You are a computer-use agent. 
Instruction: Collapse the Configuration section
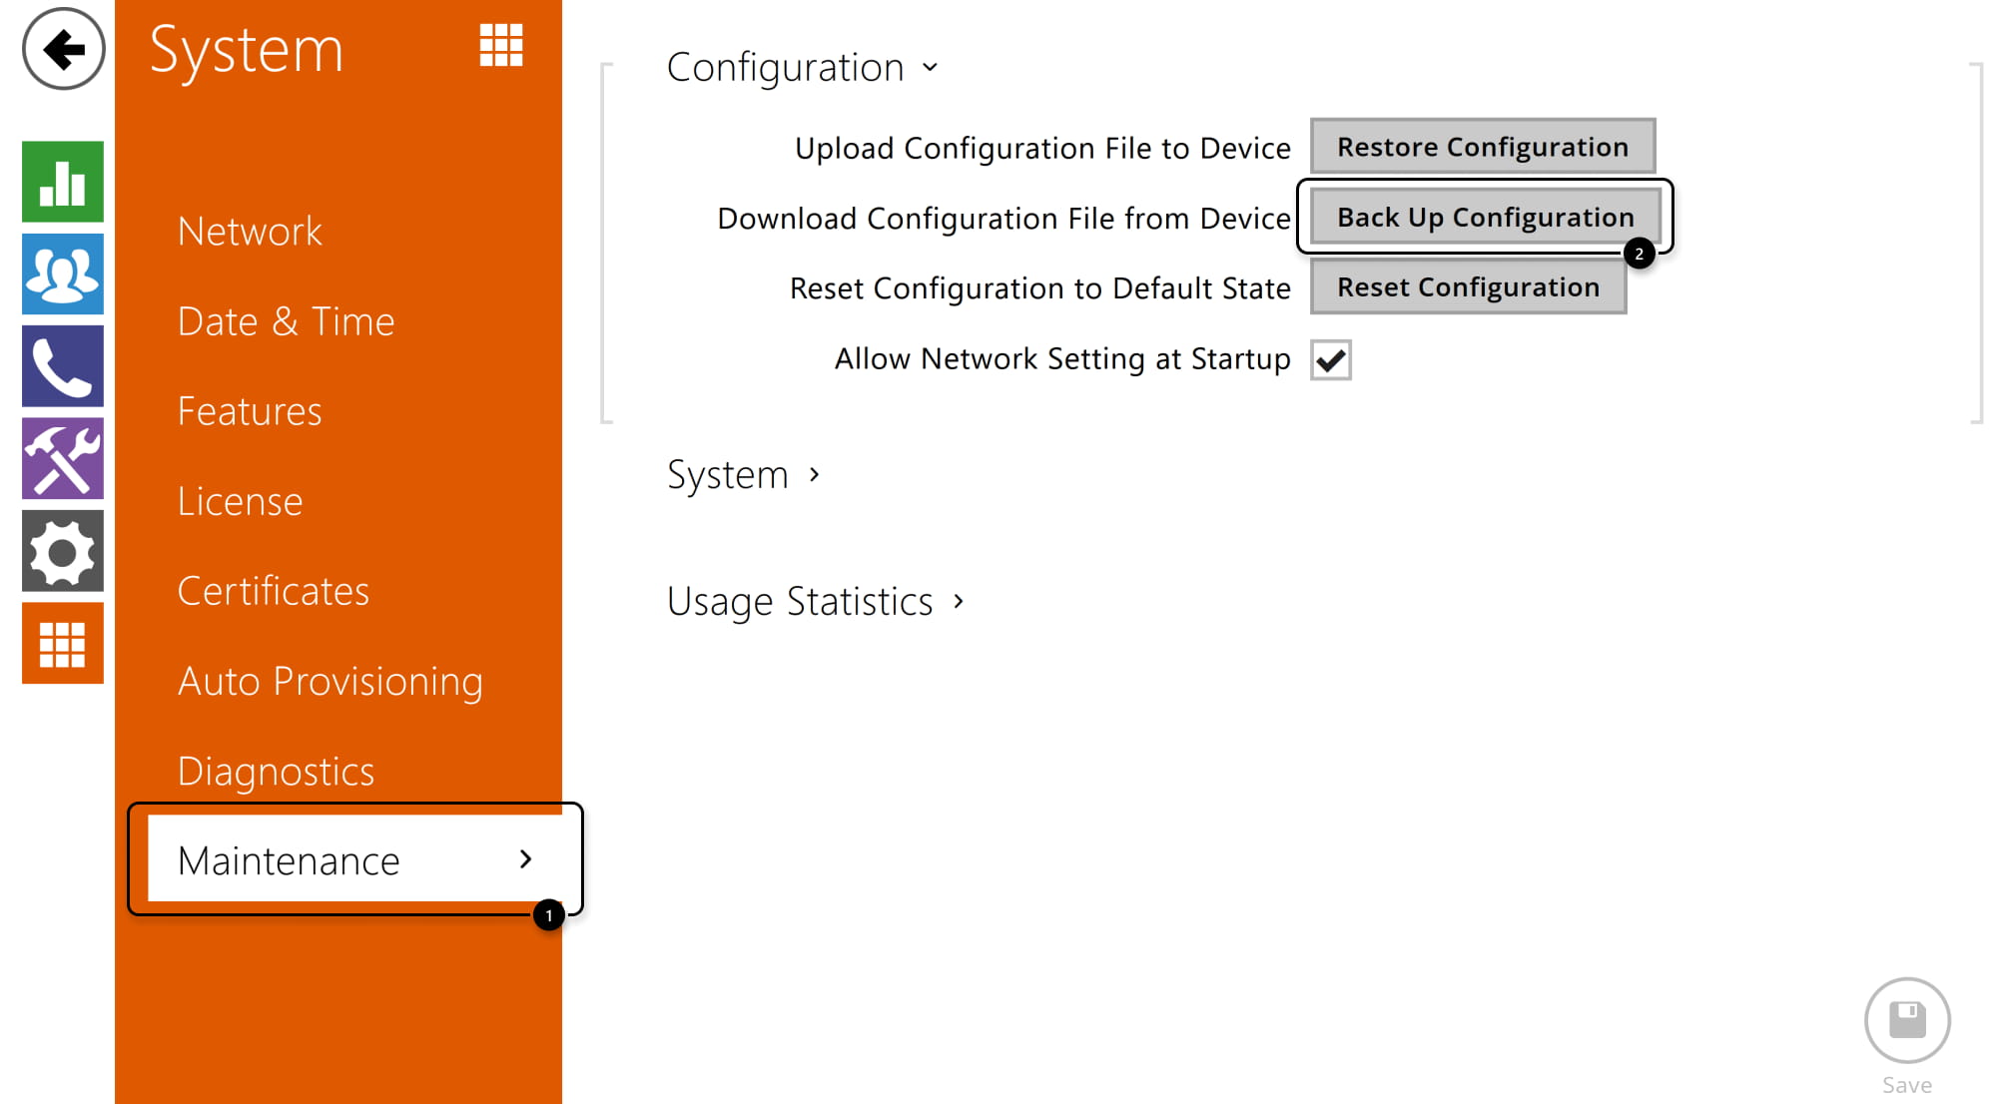[x=804, y=67]
